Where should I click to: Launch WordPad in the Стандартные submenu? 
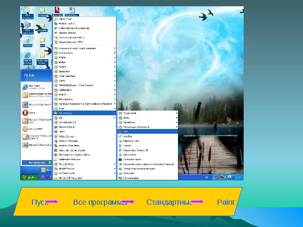[148, 136]
